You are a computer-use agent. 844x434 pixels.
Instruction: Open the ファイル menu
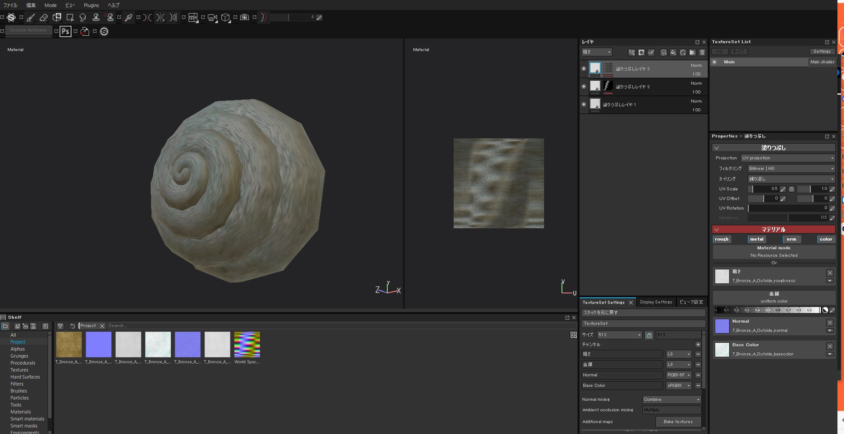click(x=10, y=5)
